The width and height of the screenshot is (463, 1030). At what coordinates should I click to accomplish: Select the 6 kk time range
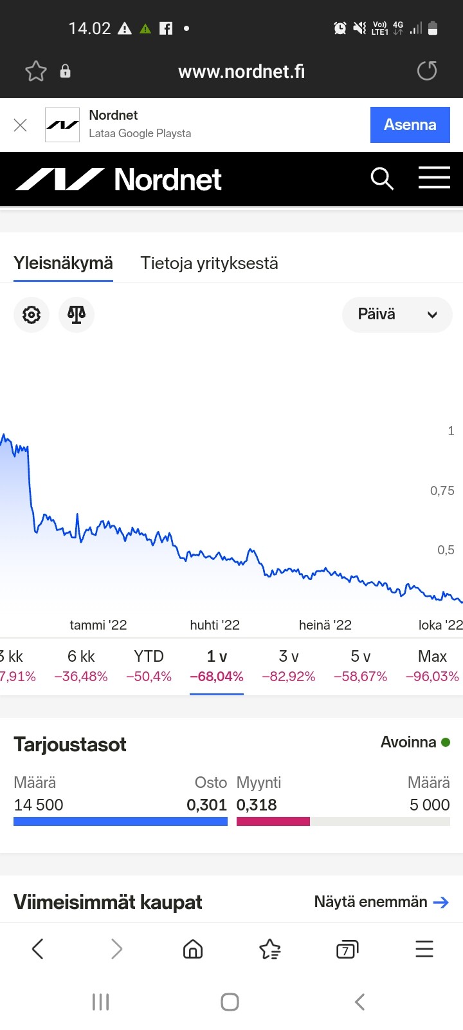pos(81,666)
